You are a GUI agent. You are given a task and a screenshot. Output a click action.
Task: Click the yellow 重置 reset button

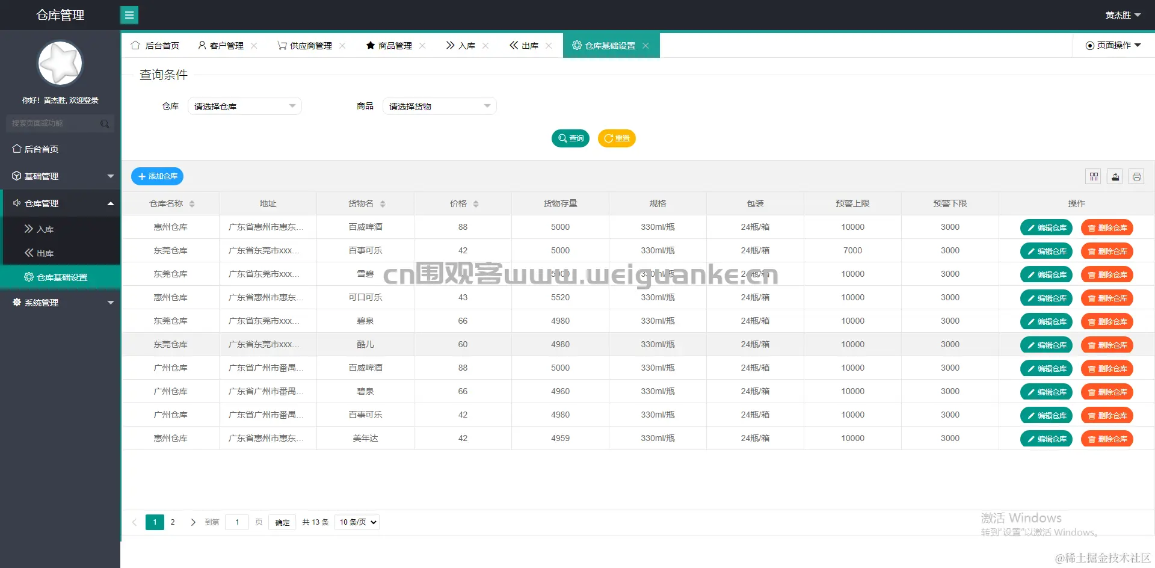point(617,138)
